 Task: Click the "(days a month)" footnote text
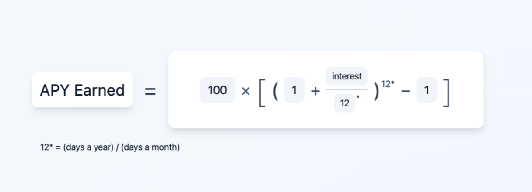150,147
